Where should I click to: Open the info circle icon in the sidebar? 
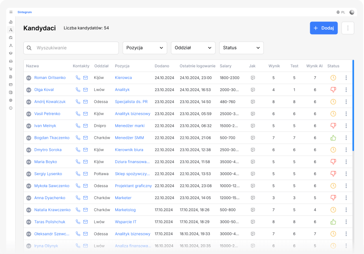click(11, 108)
